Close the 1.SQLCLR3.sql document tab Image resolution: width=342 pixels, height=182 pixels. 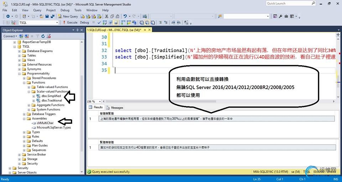(149, 30)
